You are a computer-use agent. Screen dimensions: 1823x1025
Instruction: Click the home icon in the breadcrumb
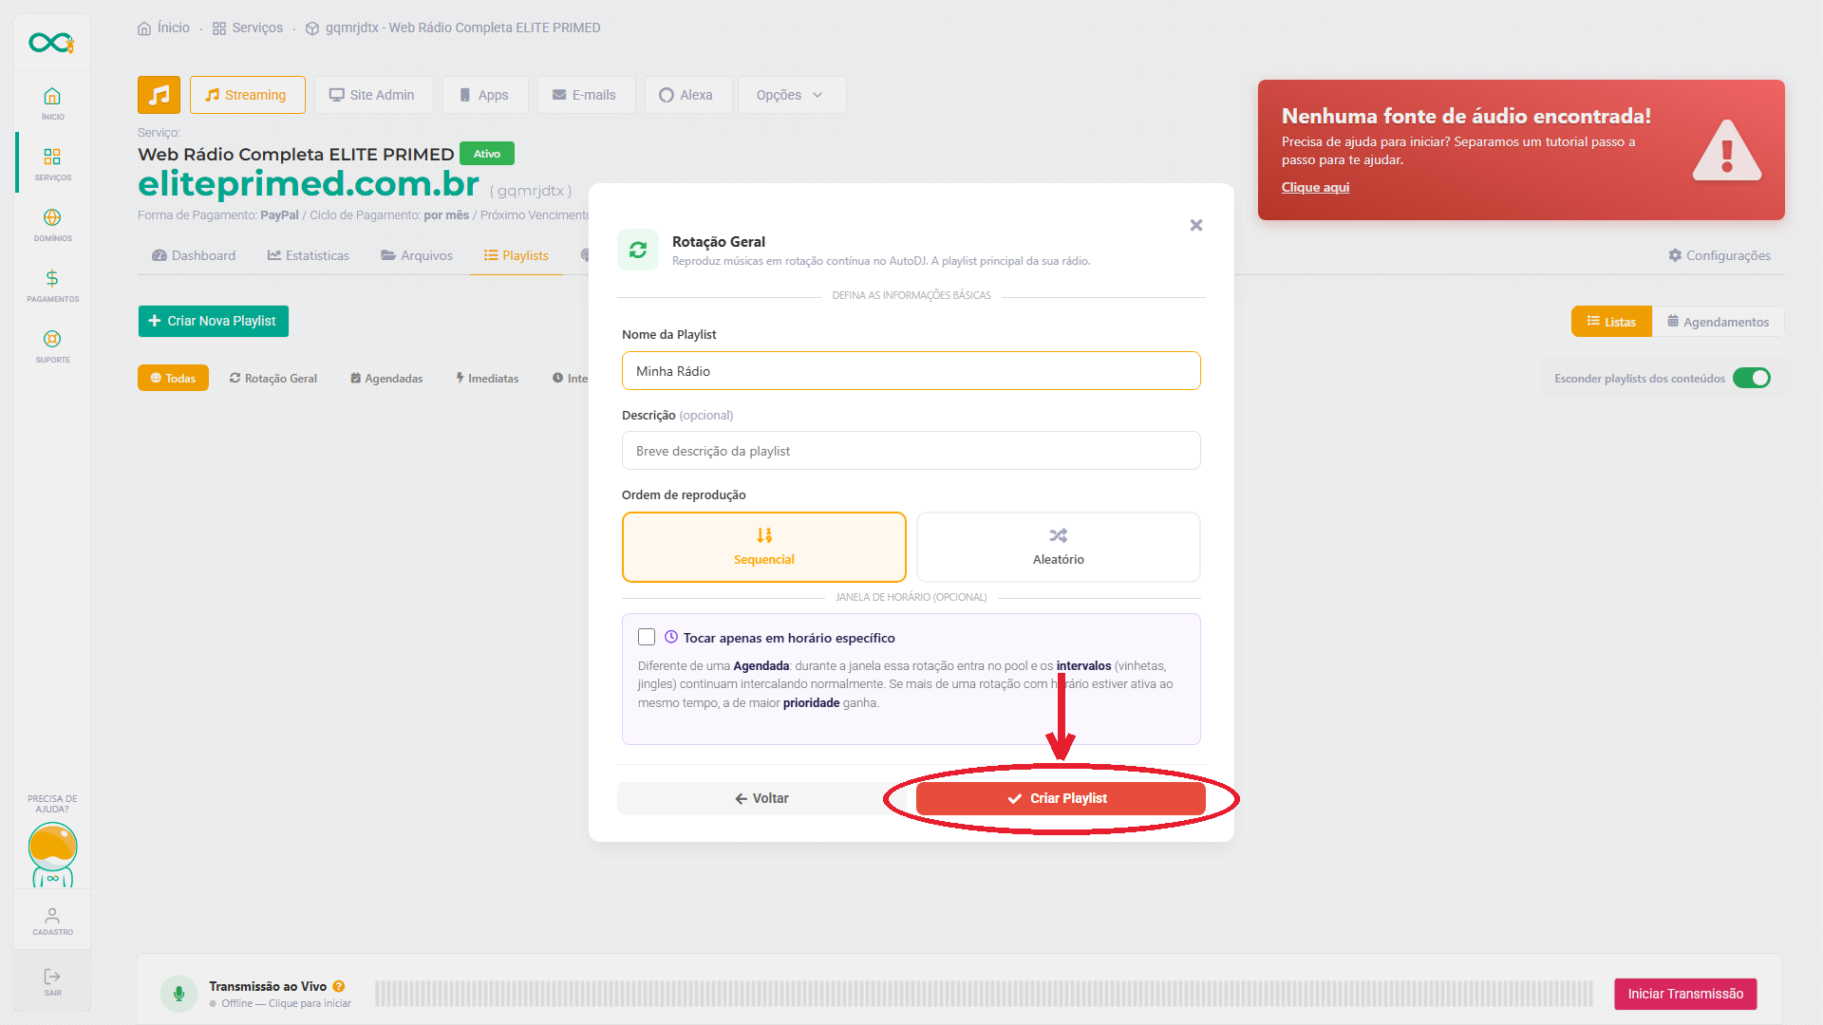pyautogui.click(x=144, y=28)
